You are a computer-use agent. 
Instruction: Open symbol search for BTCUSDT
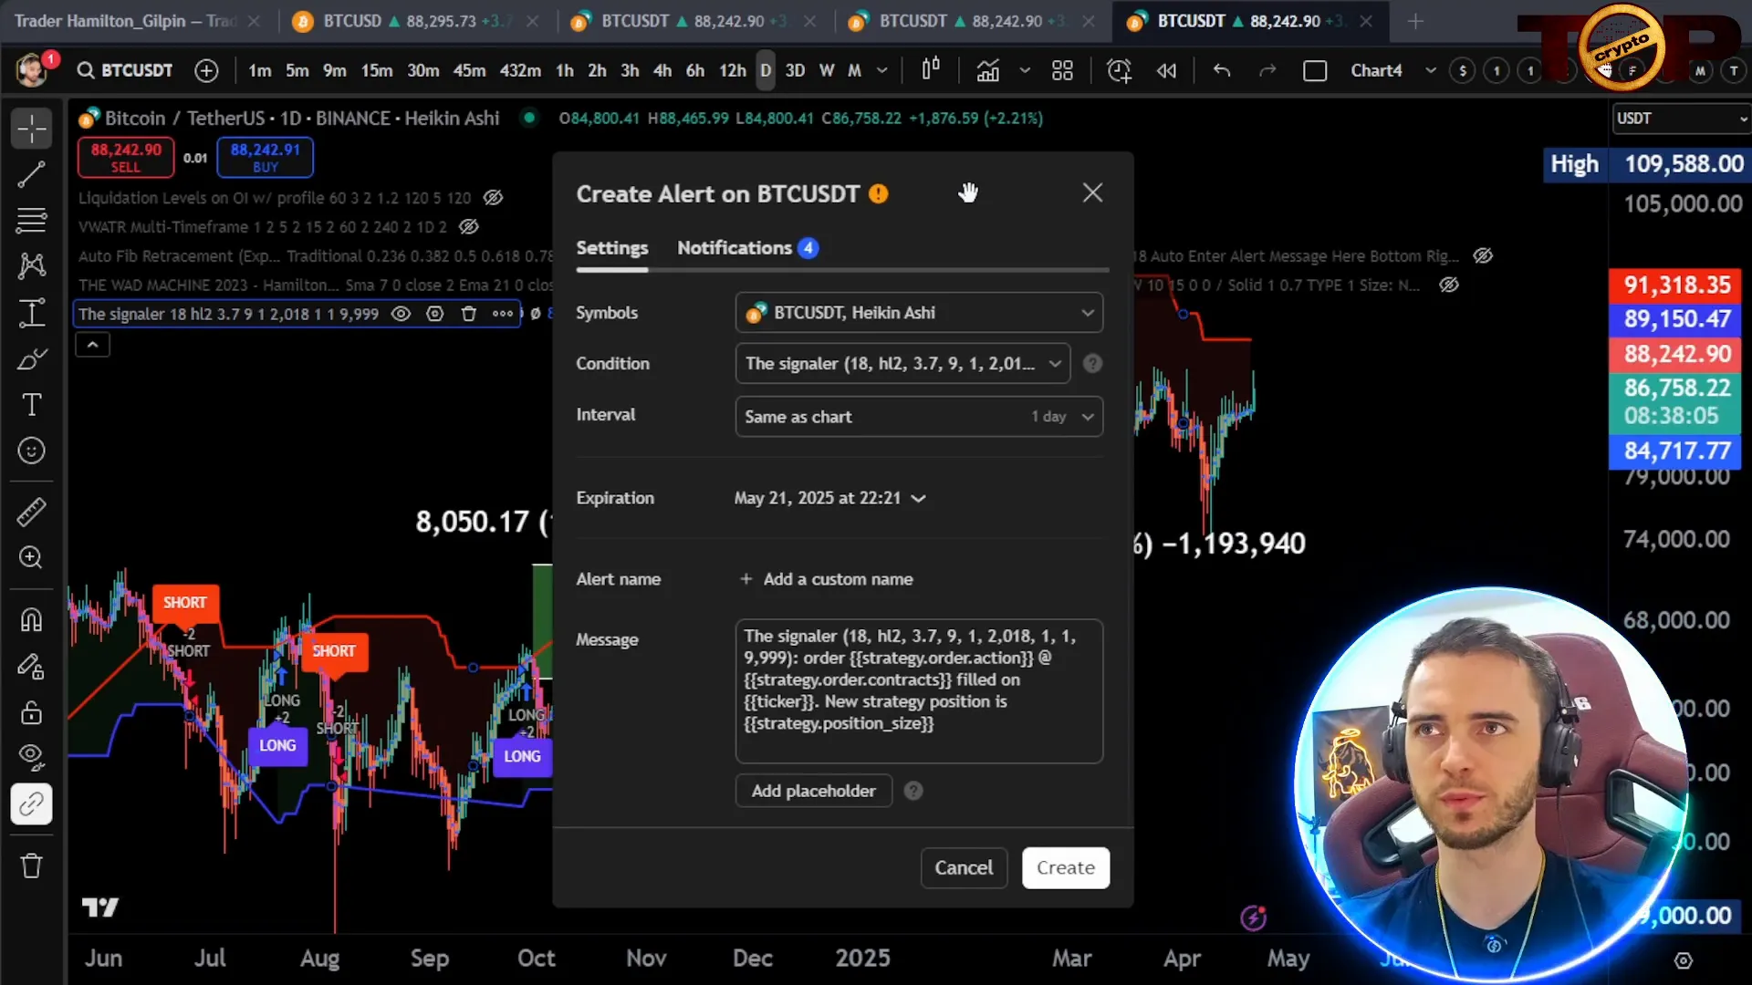point(125,70)
